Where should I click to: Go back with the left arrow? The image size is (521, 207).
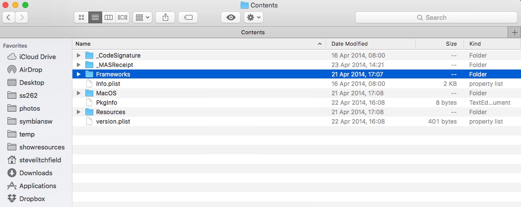(x=8, y=17)
